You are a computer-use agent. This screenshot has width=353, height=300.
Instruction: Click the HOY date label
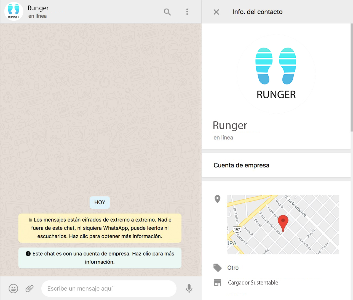click(x=100, y=202)
